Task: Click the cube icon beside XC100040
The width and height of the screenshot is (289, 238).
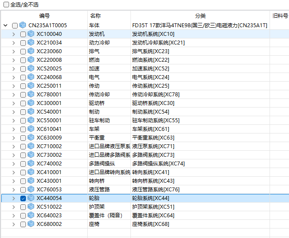Action: point(31,34)
